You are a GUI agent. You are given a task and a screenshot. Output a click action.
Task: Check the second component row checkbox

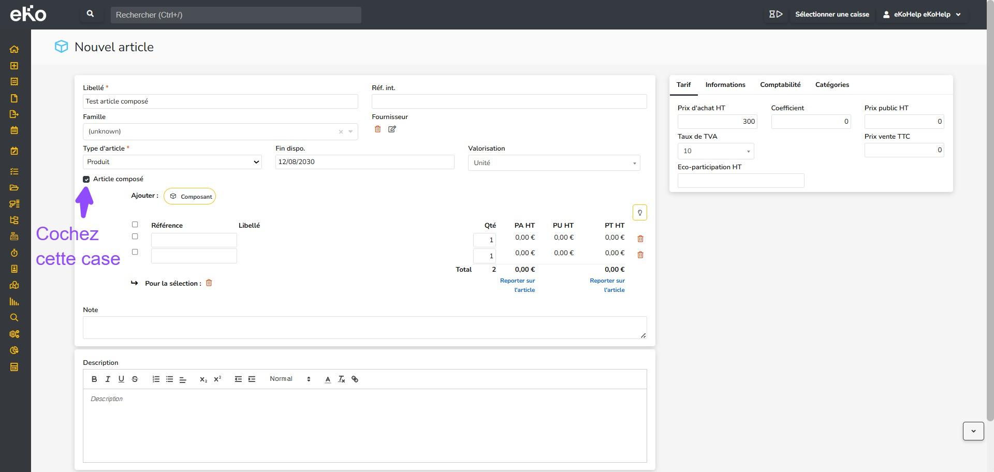135,252
